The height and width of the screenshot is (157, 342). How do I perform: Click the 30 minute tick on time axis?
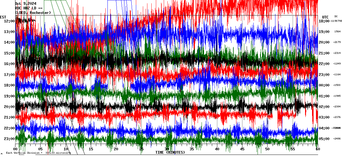tap(167, 149)
